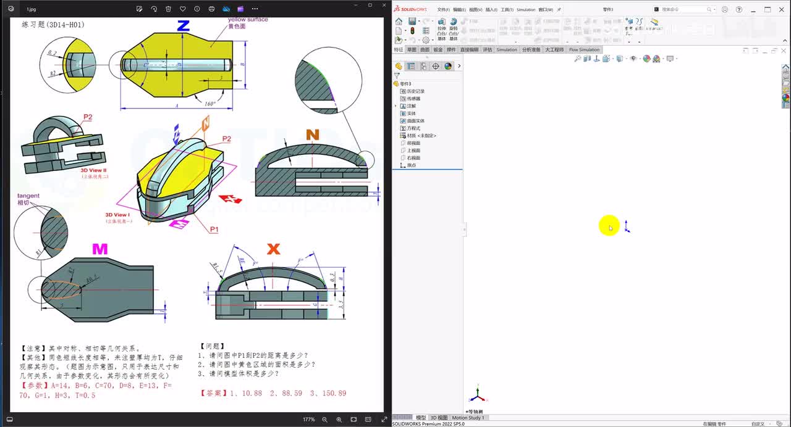This screenshot has height=427, width=791.
Task: Toggle the menu bar pin icon
Action: coord(559,10)
